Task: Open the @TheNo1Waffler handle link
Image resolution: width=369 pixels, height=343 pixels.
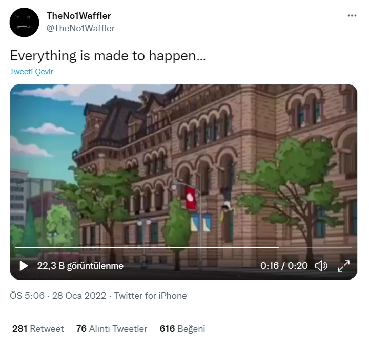Action: coord(80,28)
